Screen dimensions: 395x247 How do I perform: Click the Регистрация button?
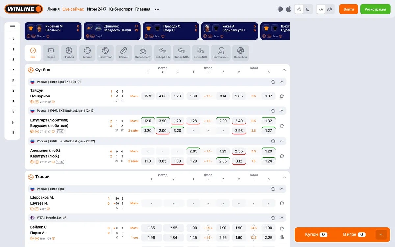[x=375, y=9]
